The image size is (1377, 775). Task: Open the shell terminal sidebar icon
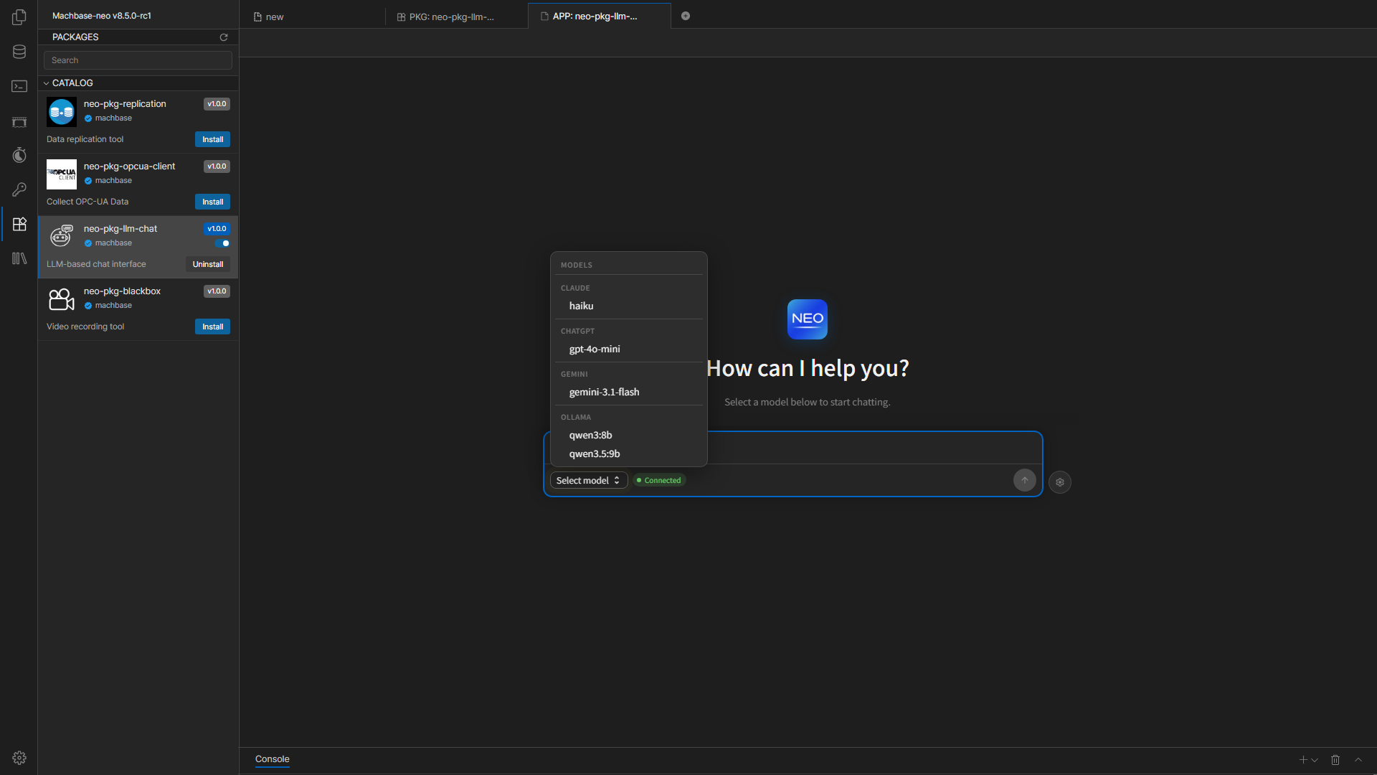pyautogui.click(x=19, y=86)
